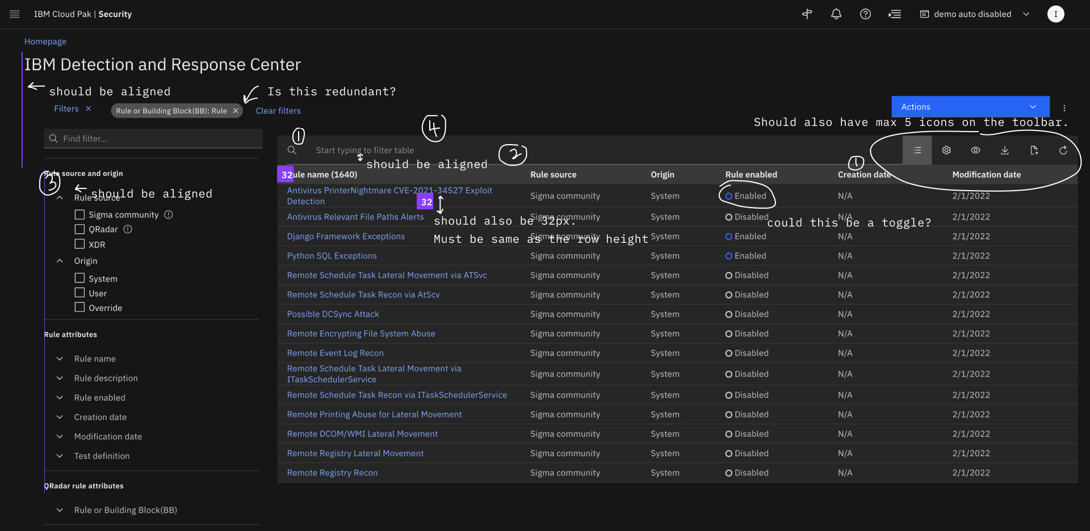Open Remote Schedule Task Recon via ITaskSchedulerService
The height and width of the screenshot is (531, 1090).
397,395
